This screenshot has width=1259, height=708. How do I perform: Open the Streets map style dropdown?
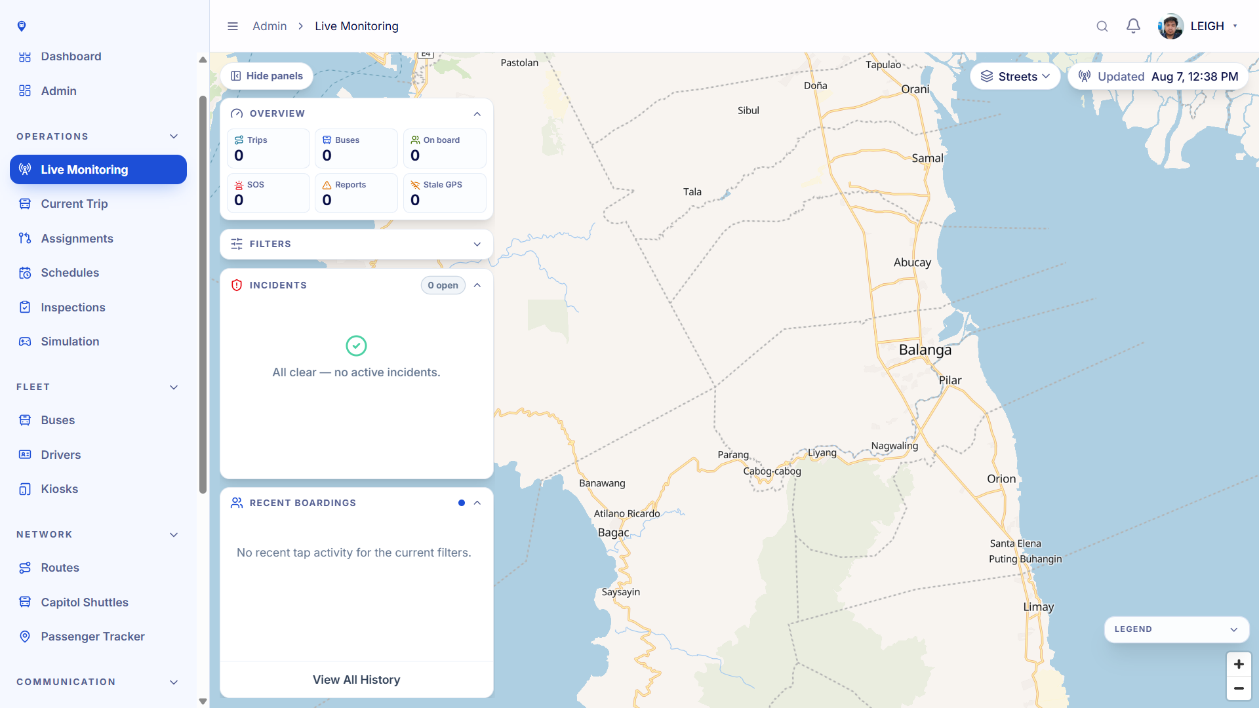(x=1015, y=77)
